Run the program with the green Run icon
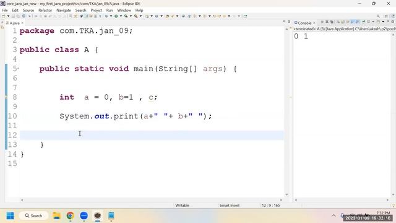Screen dimensions: 396x223 tap(116, 16)
